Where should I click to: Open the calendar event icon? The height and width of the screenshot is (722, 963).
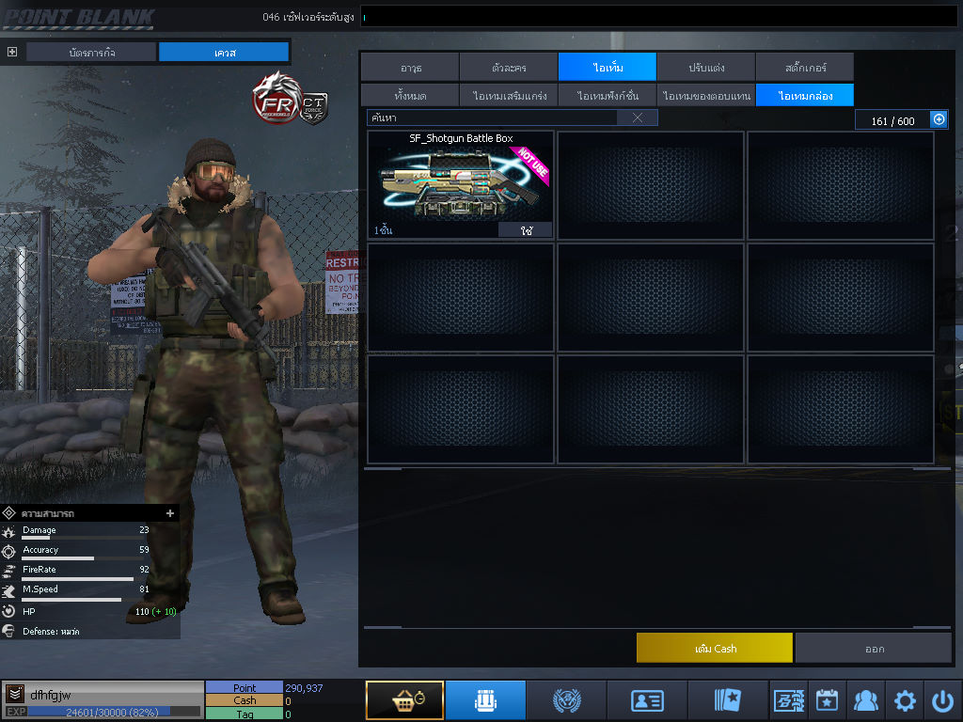click(x=827, y=700)
